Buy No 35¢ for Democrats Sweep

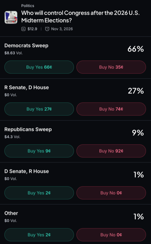click(111, 67)
